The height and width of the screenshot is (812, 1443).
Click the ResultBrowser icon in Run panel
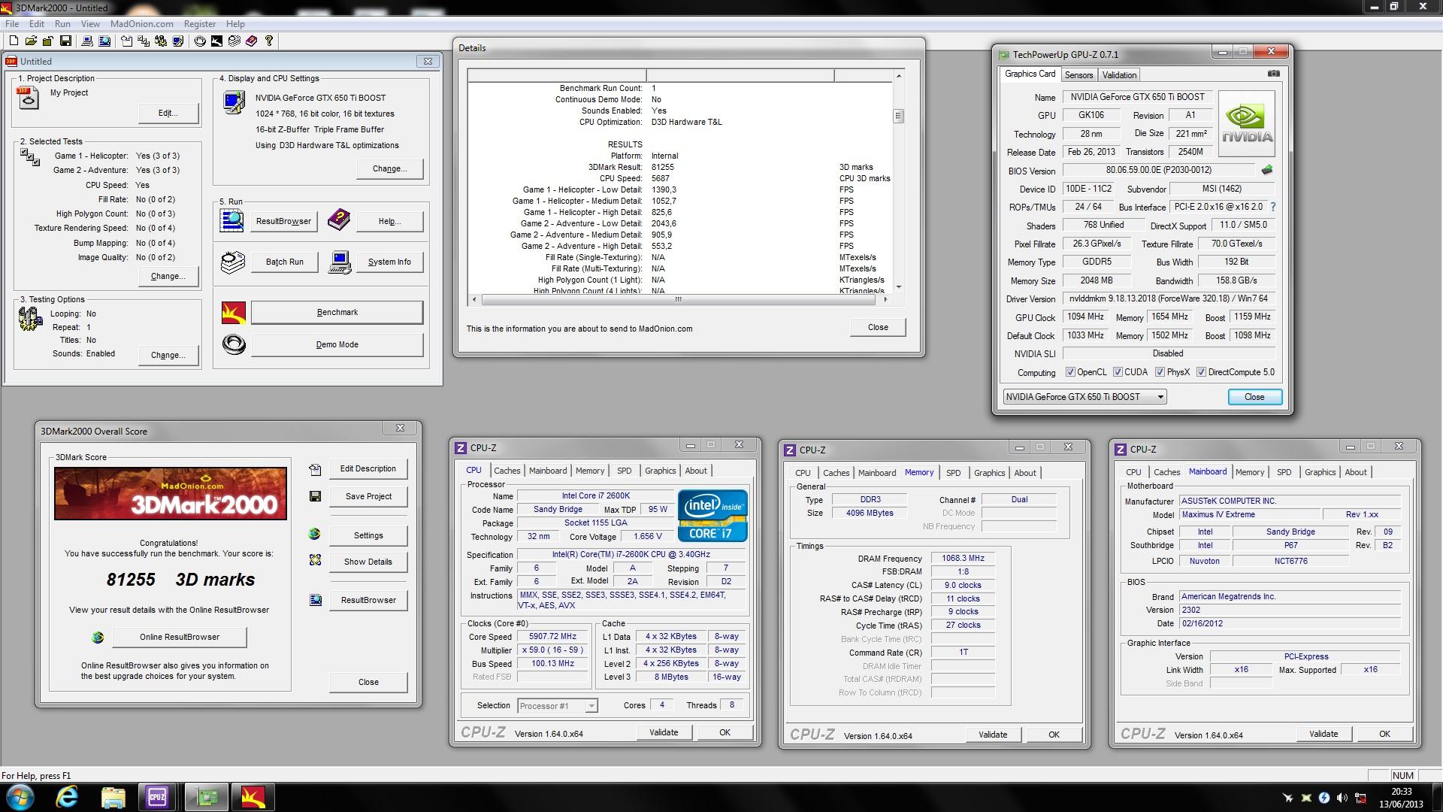231,220
